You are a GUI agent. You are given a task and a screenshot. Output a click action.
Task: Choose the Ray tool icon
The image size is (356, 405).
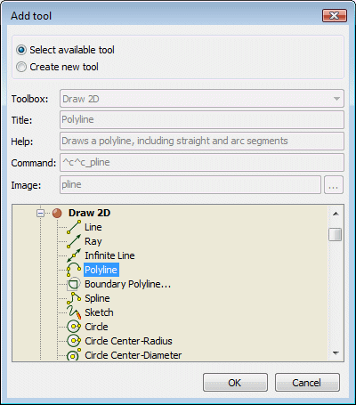(x=74, y=241)
